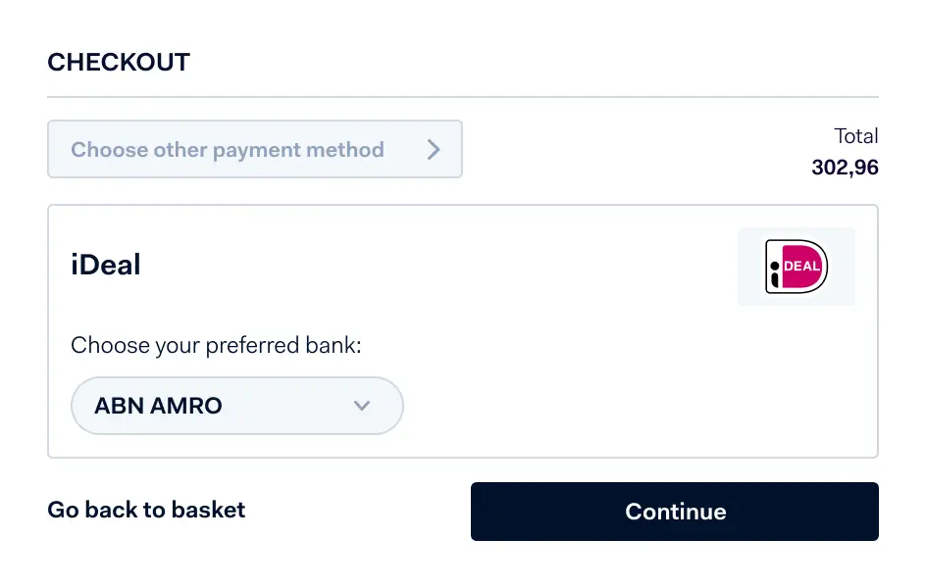Expand the preferred bank dropdown arrow
926x588 pixels.
click(361, 406)
